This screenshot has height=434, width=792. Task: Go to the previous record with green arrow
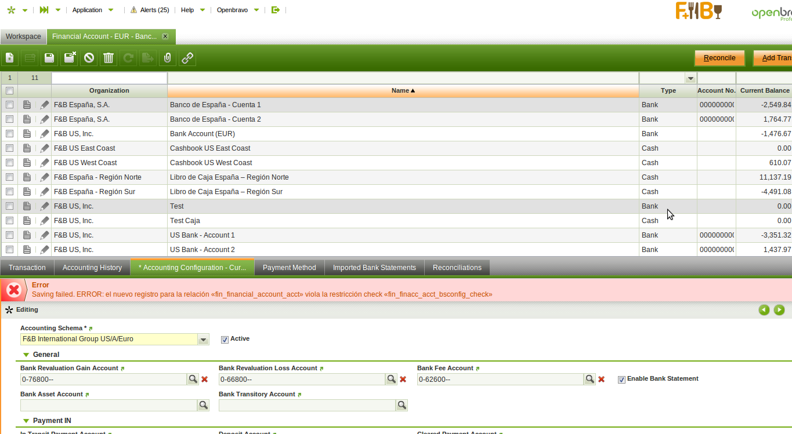pyautogui.click(x=764, y=310)
